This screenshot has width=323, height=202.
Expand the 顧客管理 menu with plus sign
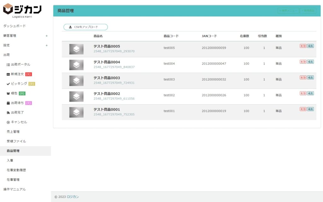click(47, 36)
